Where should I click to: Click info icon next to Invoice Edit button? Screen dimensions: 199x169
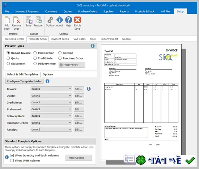(x=89, y=89)
